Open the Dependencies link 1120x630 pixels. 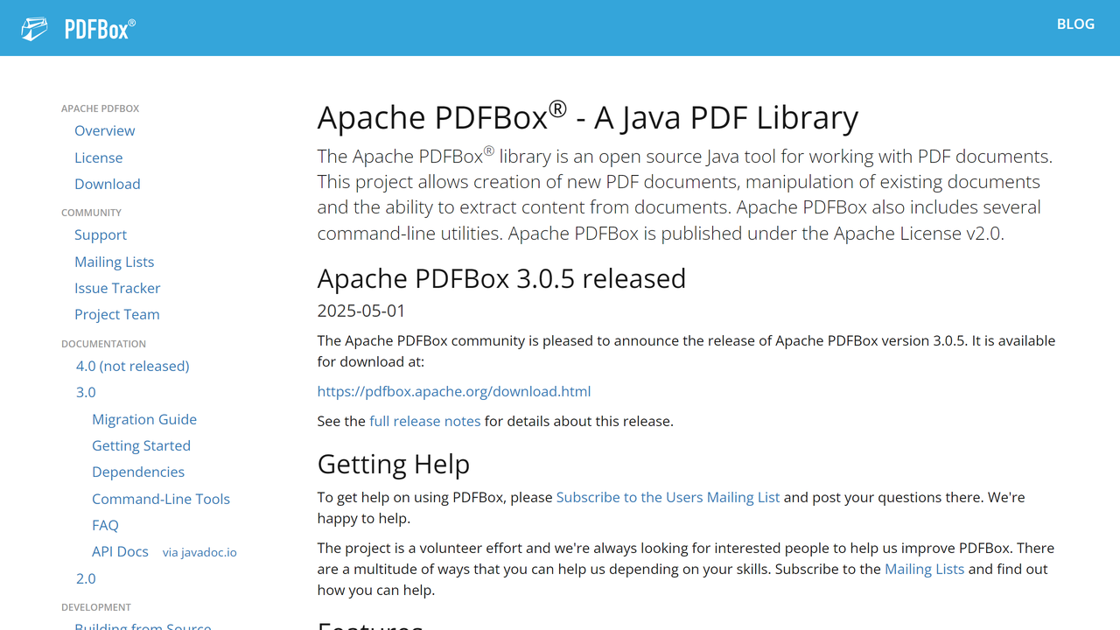[138, 472]
